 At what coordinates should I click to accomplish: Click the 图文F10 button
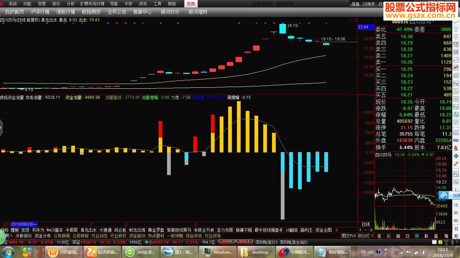(349, 236)
